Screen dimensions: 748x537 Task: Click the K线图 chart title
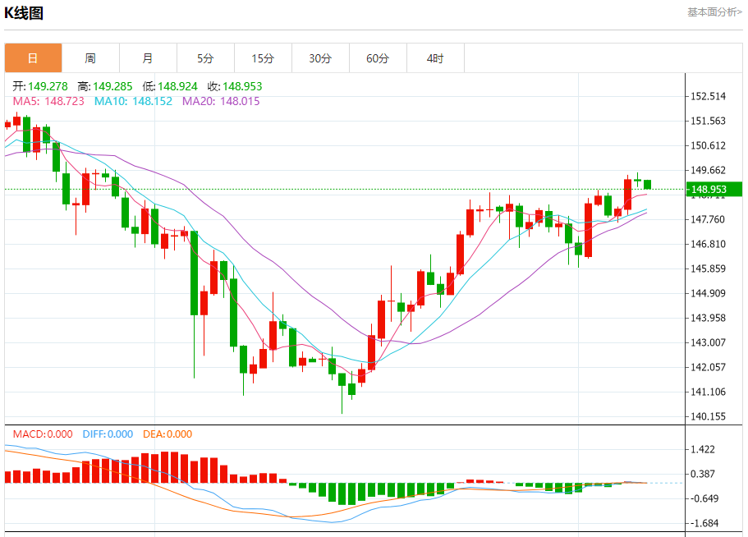tap(24, 13)
